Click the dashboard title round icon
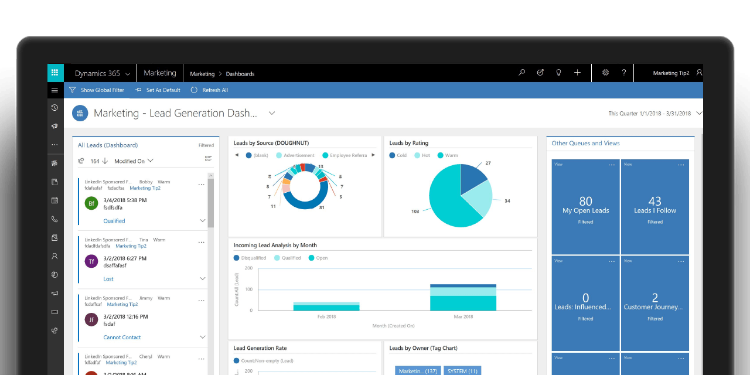Image resolution: width=750 pixels, height=375 pixels. (x=80, y=113)
